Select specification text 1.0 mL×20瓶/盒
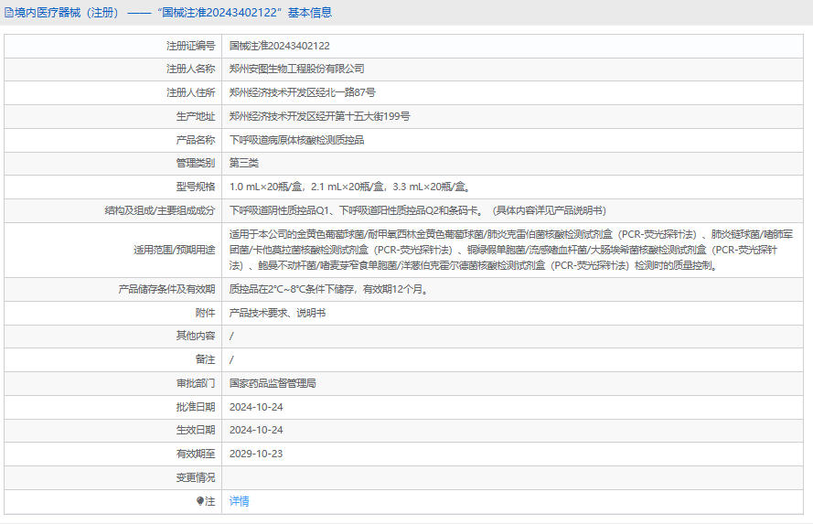 click(x=265, y=187)
